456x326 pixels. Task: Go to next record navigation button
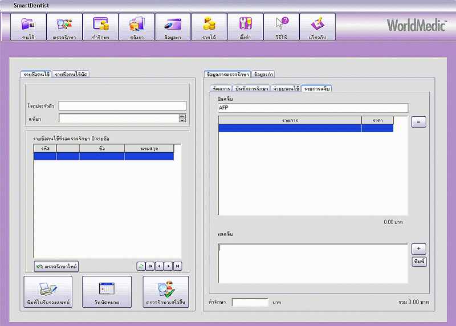(x=168, y=266)
